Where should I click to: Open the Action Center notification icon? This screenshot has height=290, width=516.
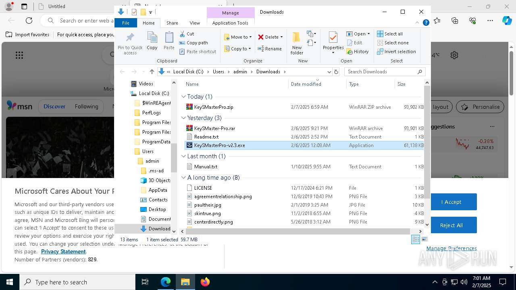pos(503,282)
